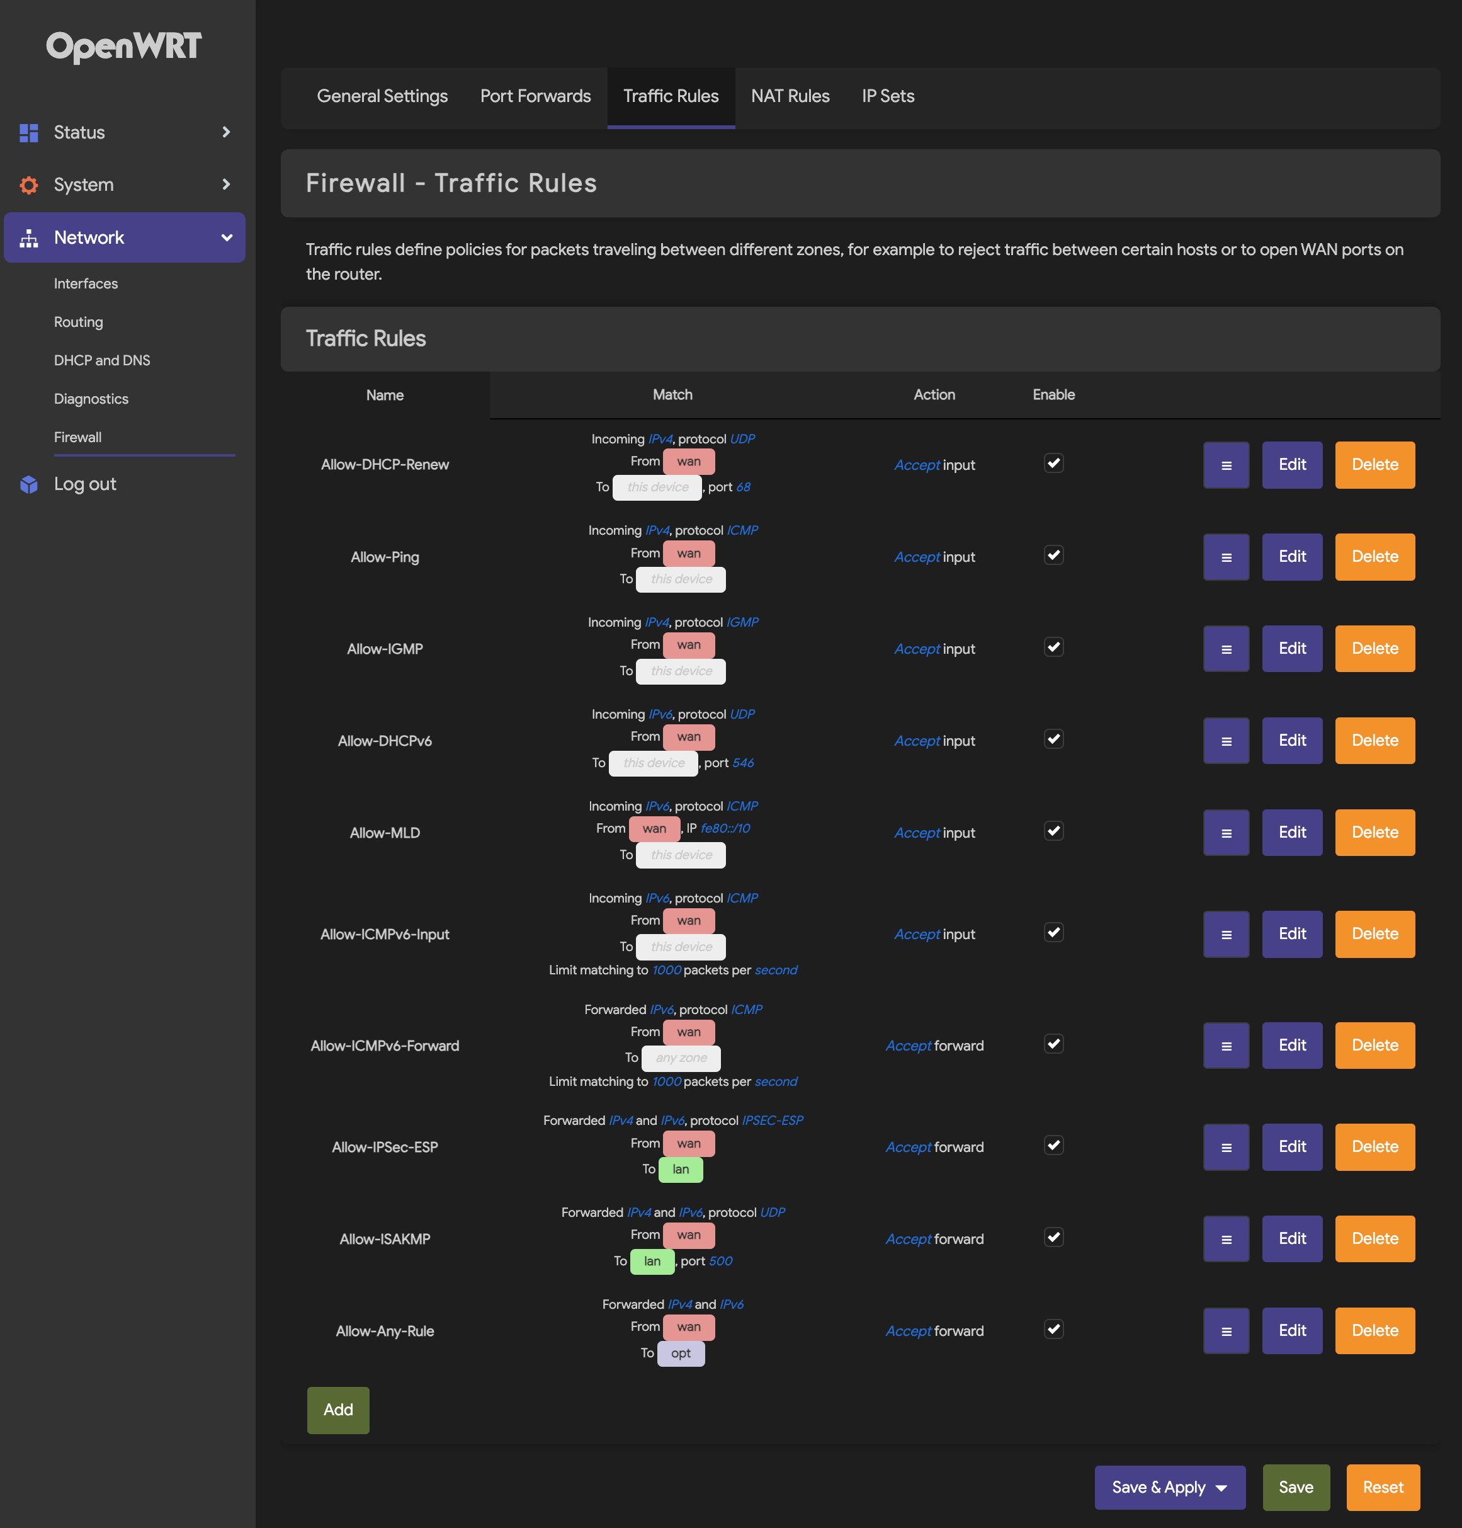Edit the Allow-MLD rule
This screenshot has height=1528, width=1462.
tap(1292, 833)
